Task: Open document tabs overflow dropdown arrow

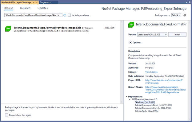Action: click(x=186, y=2)
